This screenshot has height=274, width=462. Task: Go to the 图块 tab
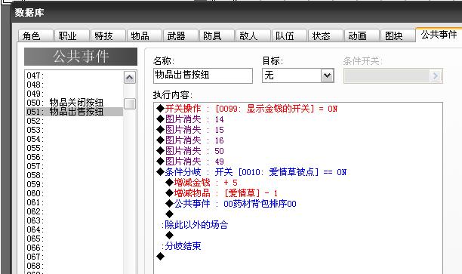coord(398,36)
